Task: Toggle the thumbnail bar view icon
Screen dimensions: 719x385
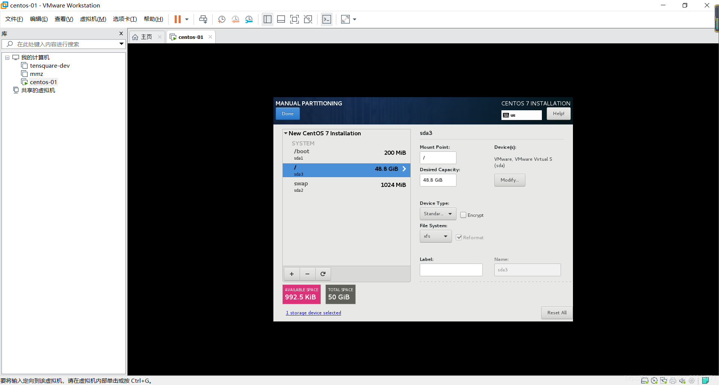Action: pyautogui.click(x=281, y=19)
